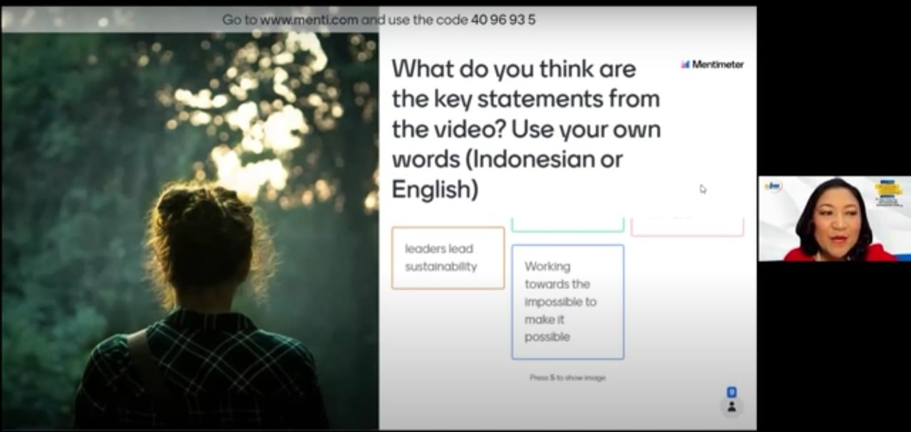Click the join code 40 96 93 5
The image size is (911, 432).
tap(502, 20)
